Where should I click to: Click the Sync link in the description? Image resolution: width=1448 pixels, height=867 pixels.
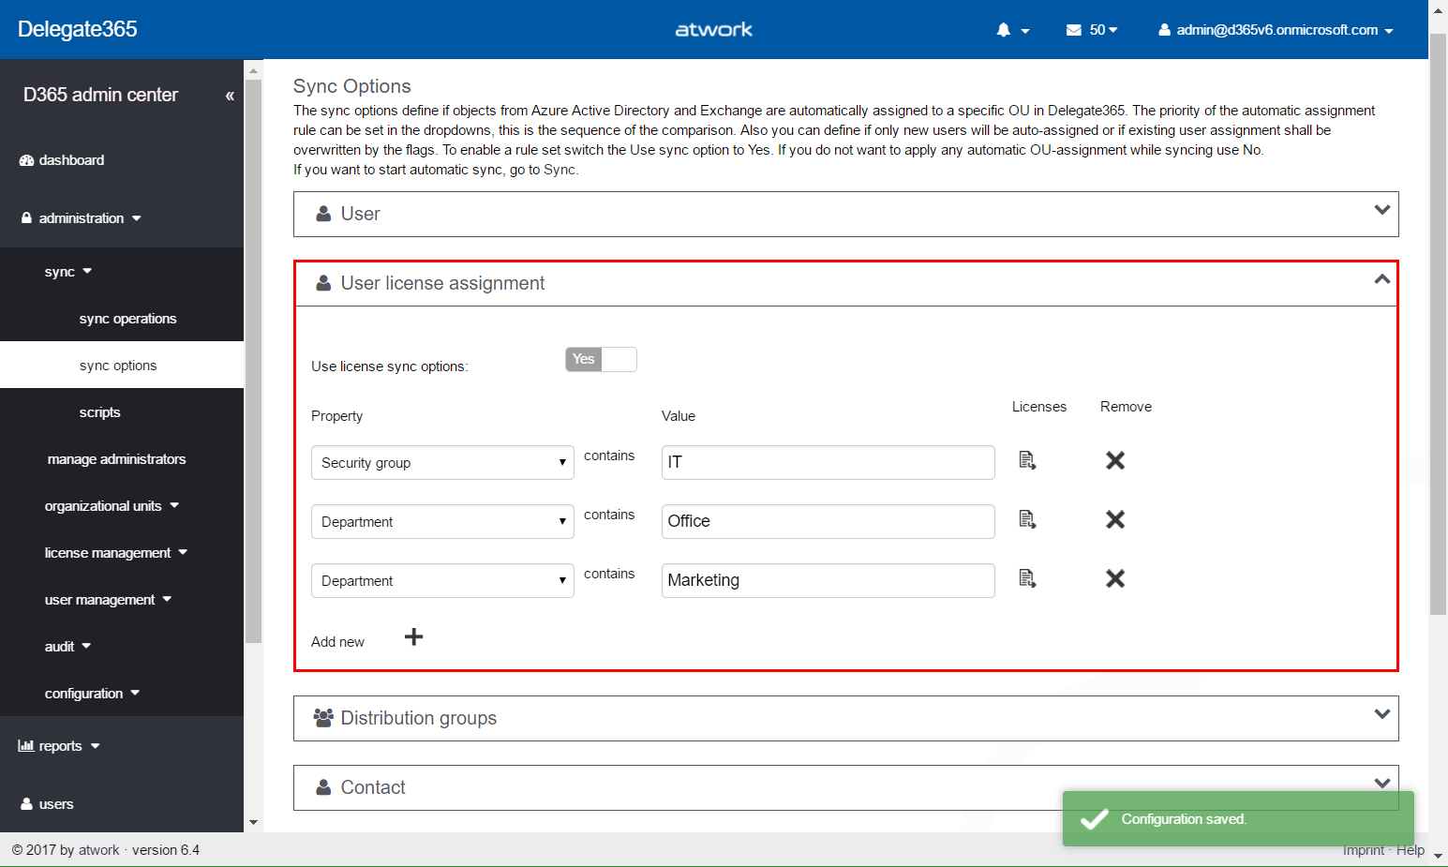(x=560, y=170)
